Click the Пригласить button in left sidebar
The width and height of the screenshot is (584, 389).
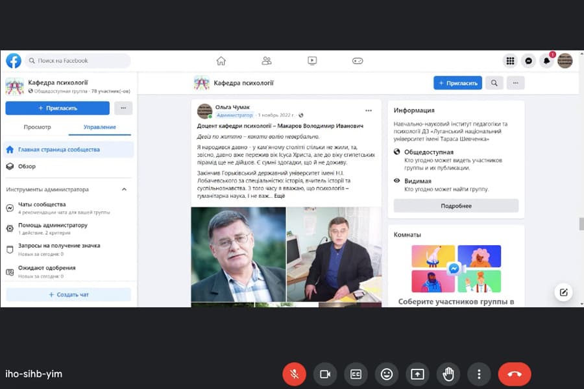click(57, 108)
